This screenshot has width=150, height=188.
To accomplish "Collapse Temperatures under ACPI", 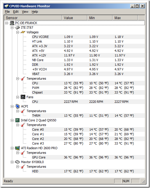I will tap(17, 111).
